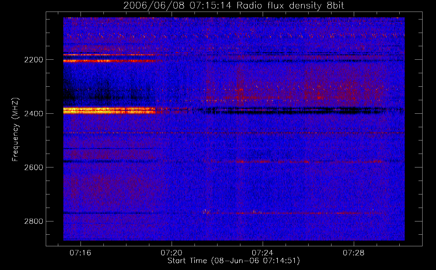Click the 07:24 time tick label
Image resolution: width=436 pixels, height=270 pixels.
[x=262, y=253]
